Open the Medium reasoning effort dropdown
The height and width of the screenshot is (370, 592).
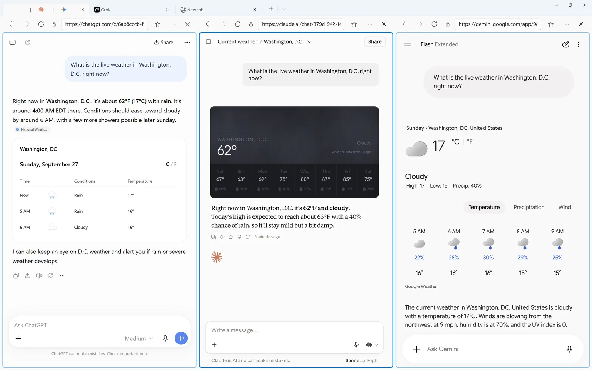pos(139,339)
